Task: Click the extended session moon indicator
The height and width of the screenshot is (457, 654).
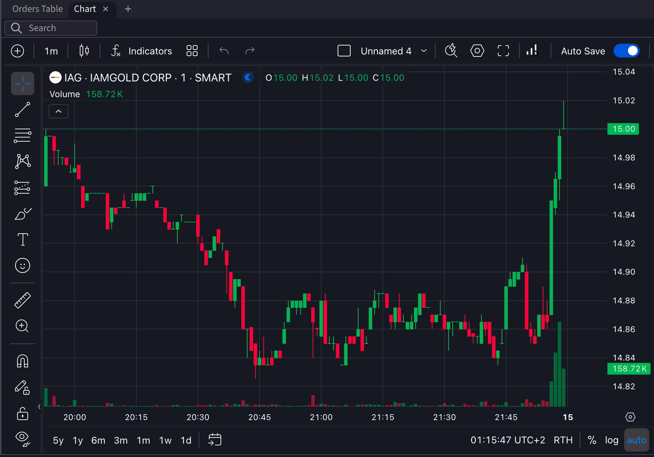Action: click(248, 78)
